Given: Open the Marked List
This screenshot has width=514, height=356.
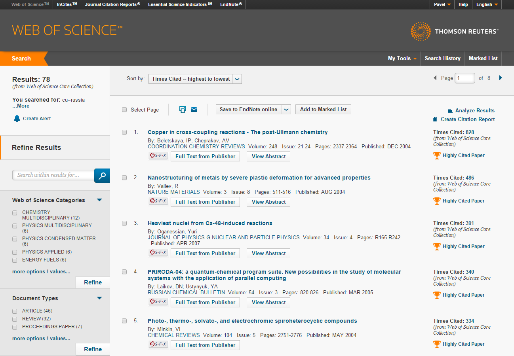Looking at the screenshot, I should 483,58.
